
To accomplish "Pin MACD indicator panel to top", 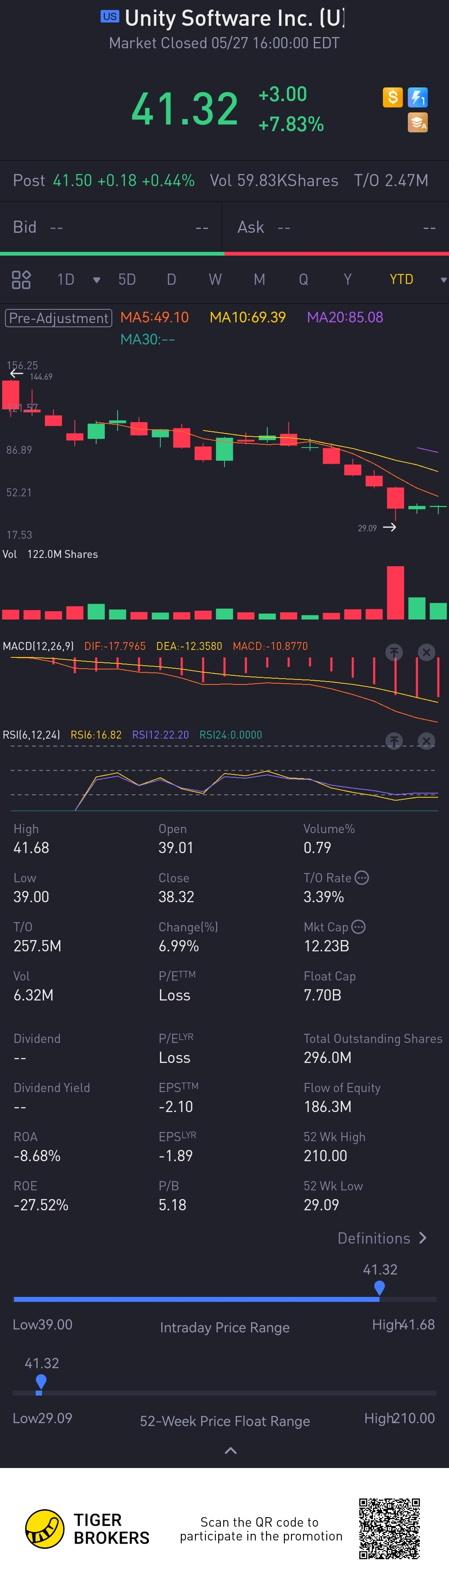I will click(x=394, y=652).
